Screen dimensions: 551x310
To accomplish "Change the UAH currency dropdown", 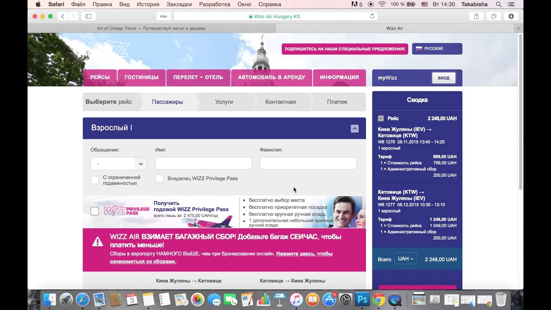I will 405,259.
